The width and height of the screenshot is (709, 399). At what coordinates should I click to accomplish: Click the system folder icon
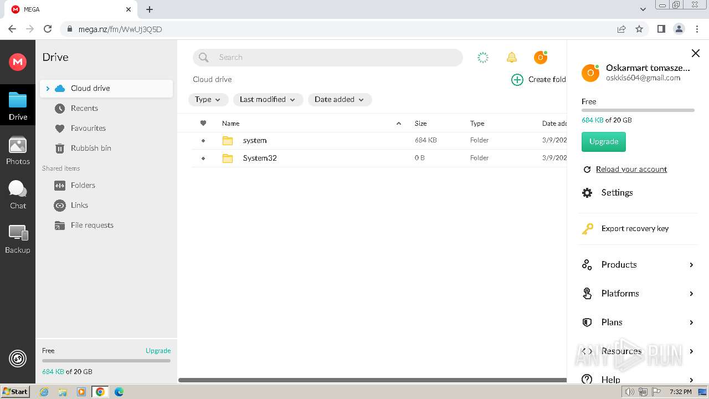pos(228,141)
